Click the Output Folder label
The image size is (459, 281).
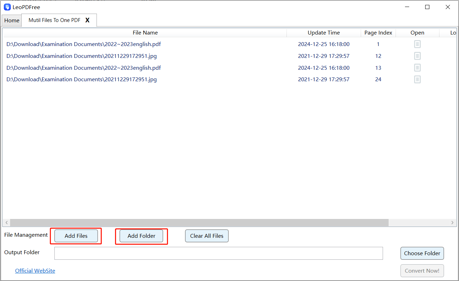[x=22, y=252]
